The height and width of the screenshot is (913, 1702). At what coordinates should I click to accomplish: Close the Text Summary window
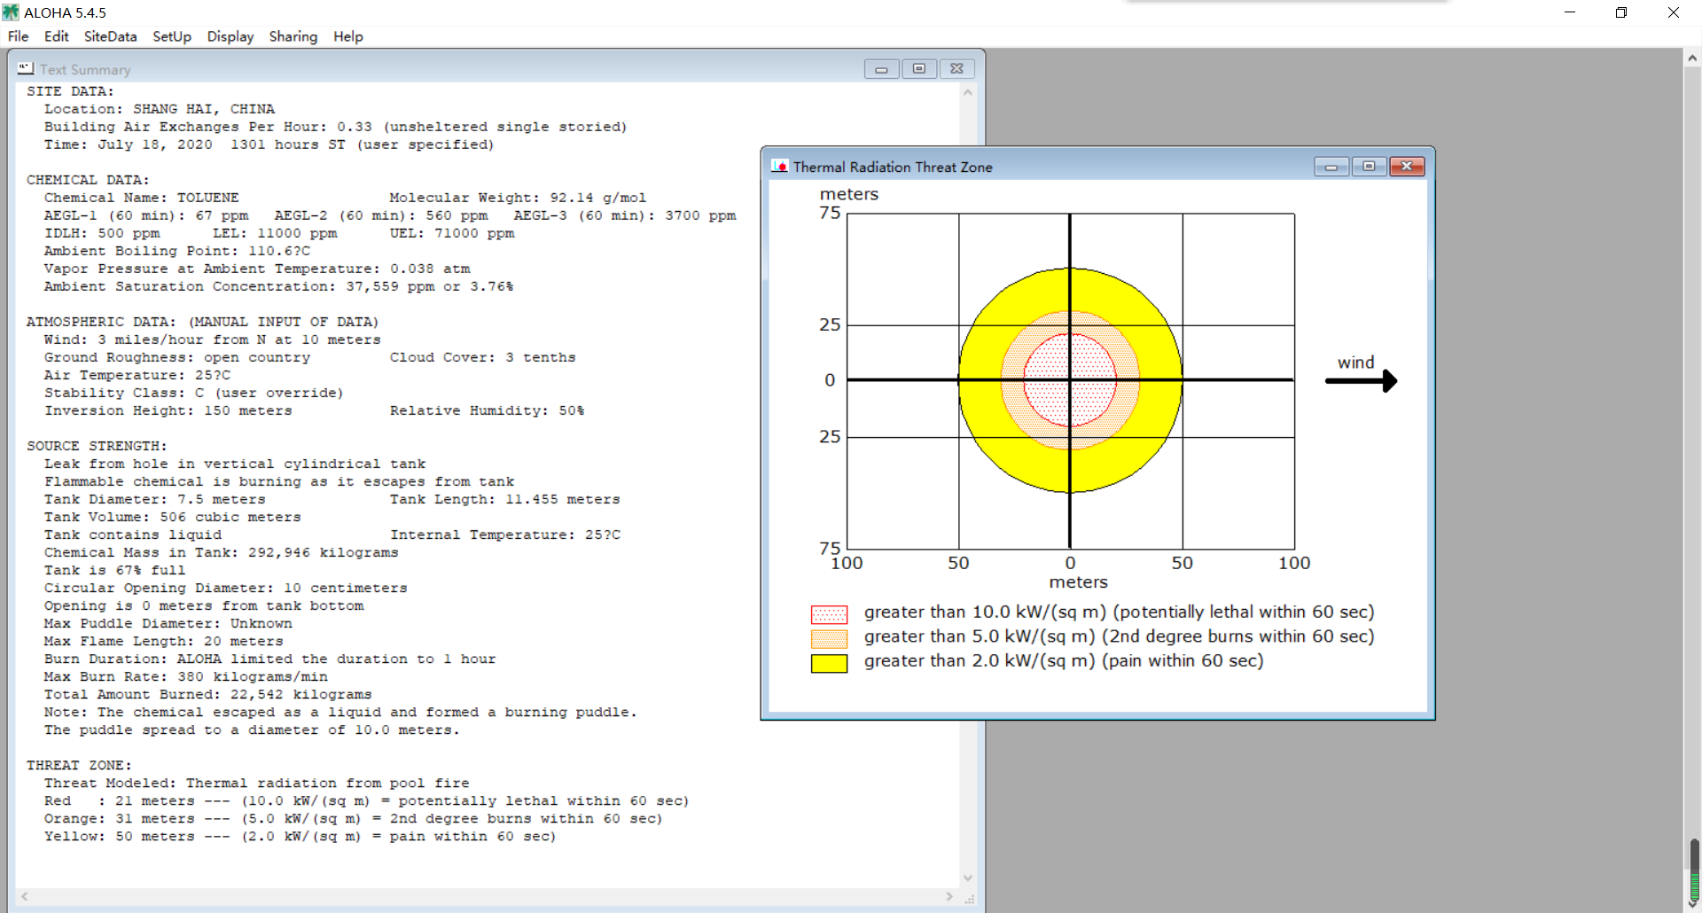(x=957, y=69)
